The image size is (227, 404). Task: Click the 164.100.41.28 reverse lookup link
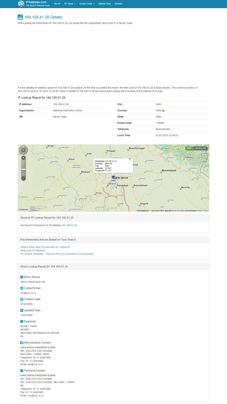pyautogui.click(x=69, y=225)
